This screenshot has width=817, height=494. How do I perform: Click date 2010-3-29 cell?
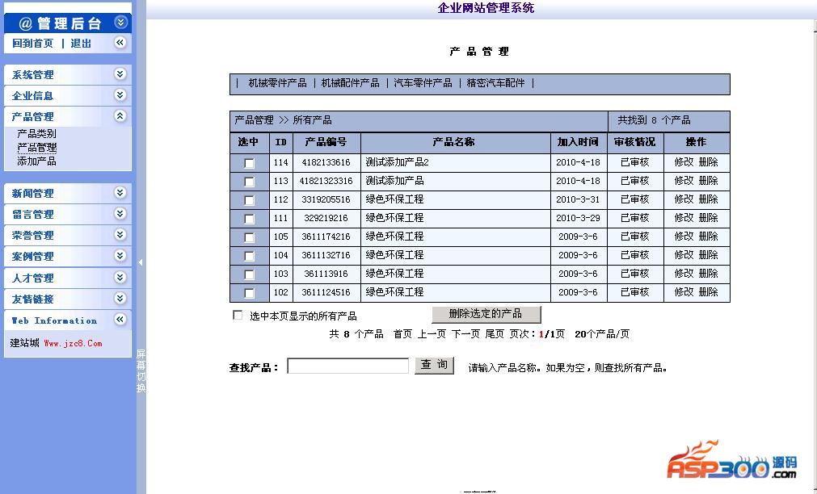(x=578, y=218)
